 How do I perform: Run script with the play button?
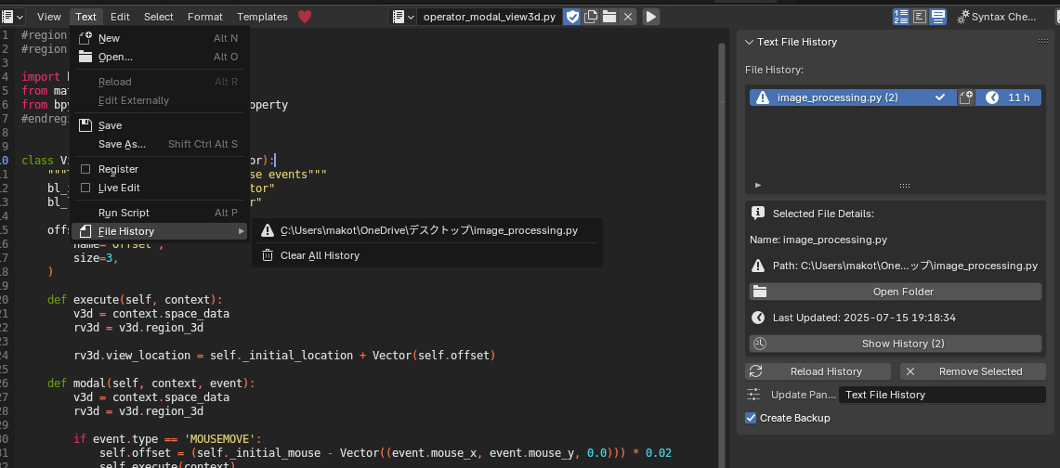tap(651, 17)
